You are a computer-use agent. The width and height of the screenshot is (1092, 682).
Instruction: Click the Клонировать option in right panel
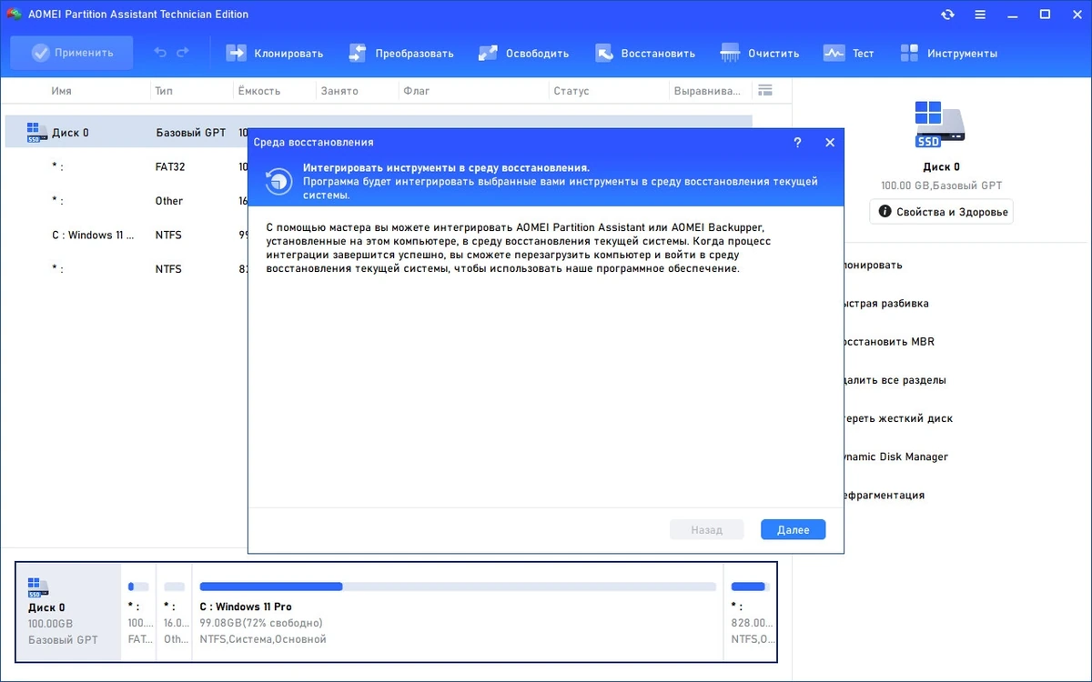tap(873, 265)
